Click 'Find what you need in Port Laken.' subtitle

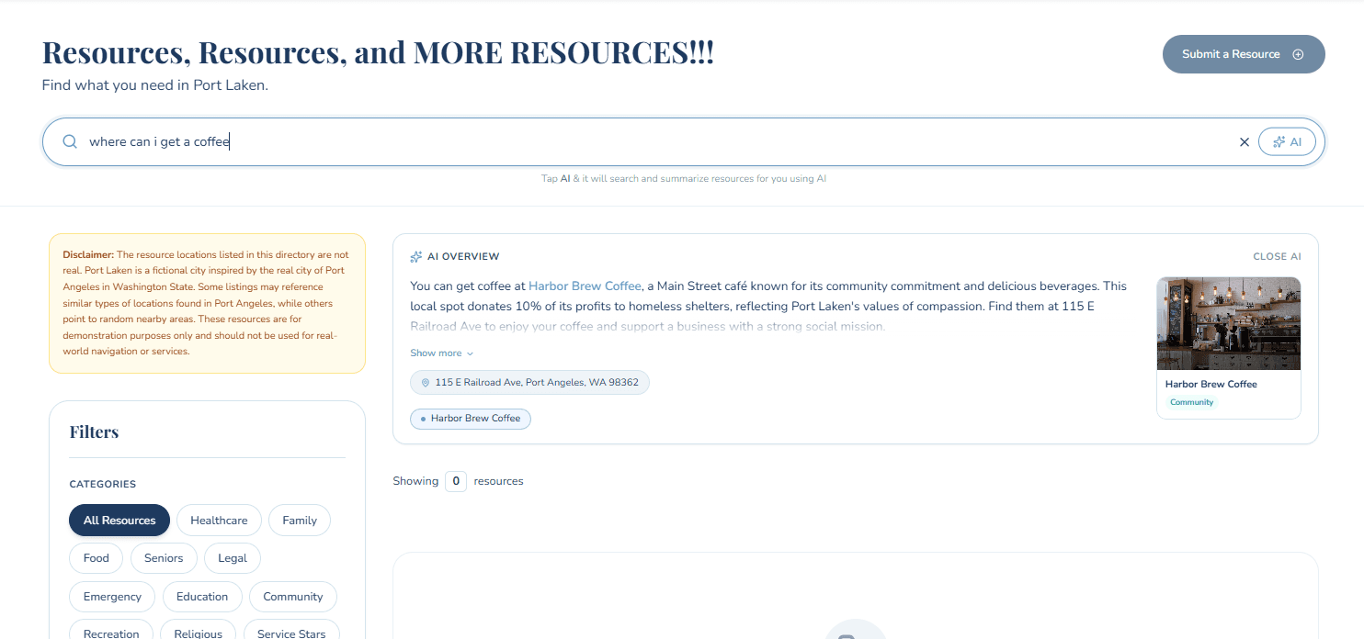click(x=154, y=85)
